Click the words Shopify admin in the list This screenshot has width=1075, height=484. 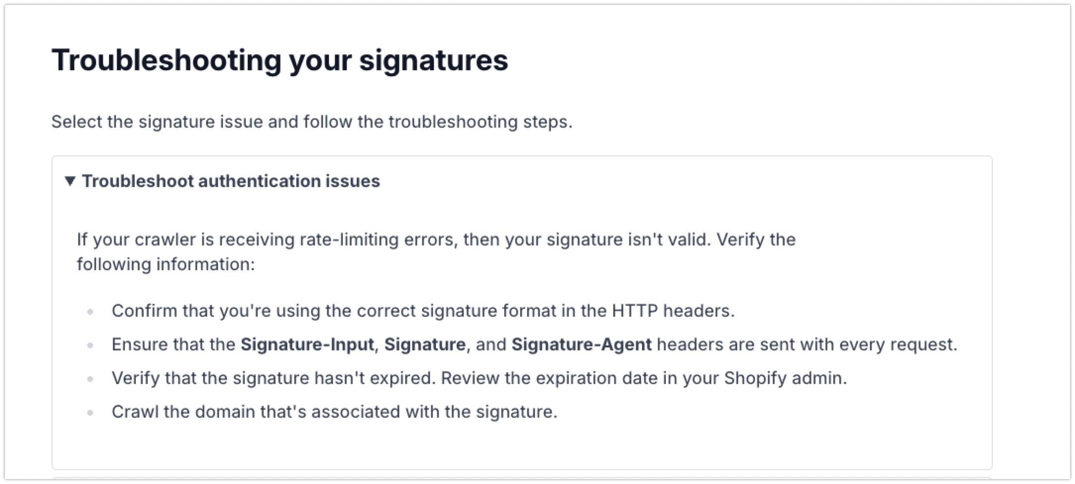pyautogui.click(x=786, y=378)
